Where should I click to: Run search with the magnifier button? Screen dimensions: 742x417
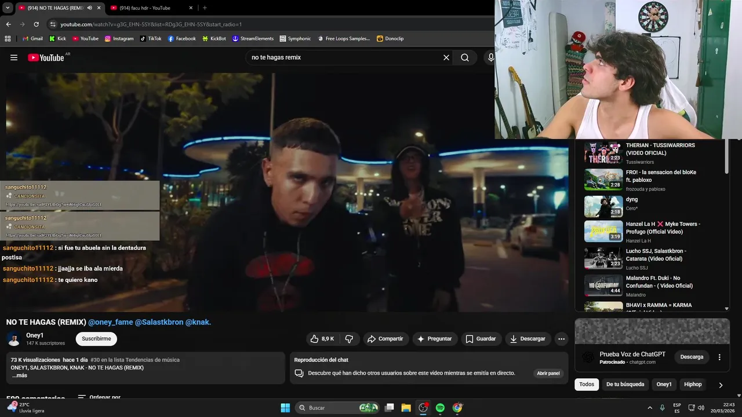click(x=465, y=57)
